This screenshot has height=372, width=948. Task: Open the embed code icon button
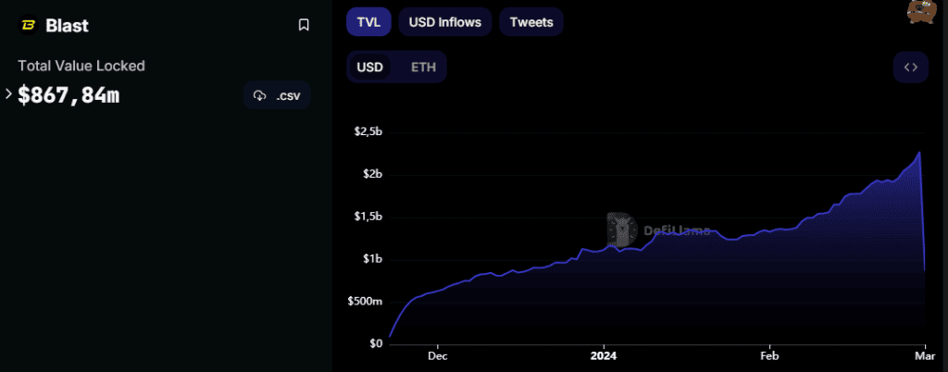(x=910, y=67)
